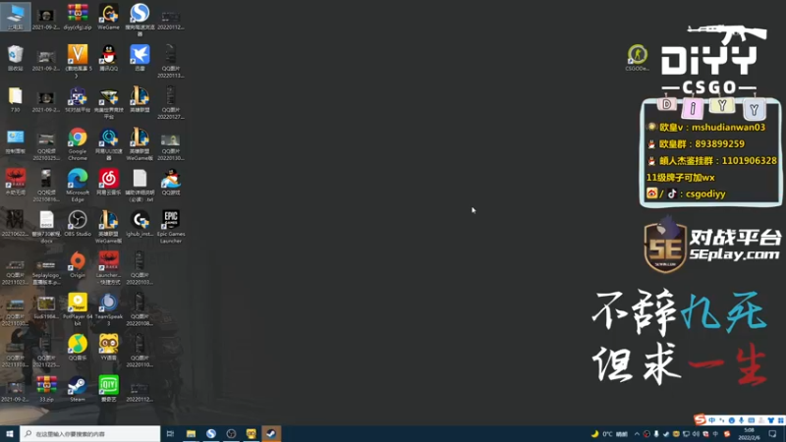Launch WeGame from the desktop
This screenshot has height=442, width=786.
[x=108, y=16]
